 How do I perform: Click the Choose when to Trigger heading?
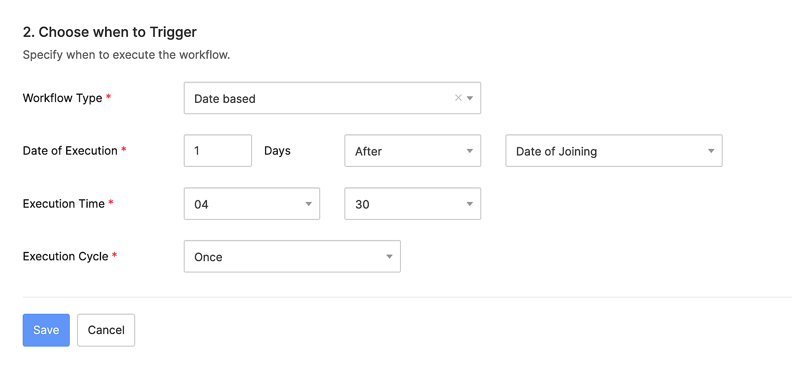click(110, 32)
